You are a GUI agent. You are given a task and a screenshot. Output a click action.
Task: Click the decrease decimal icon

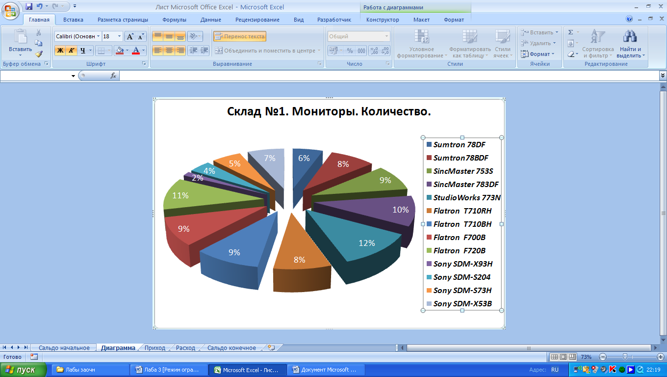tap(385, 50)
